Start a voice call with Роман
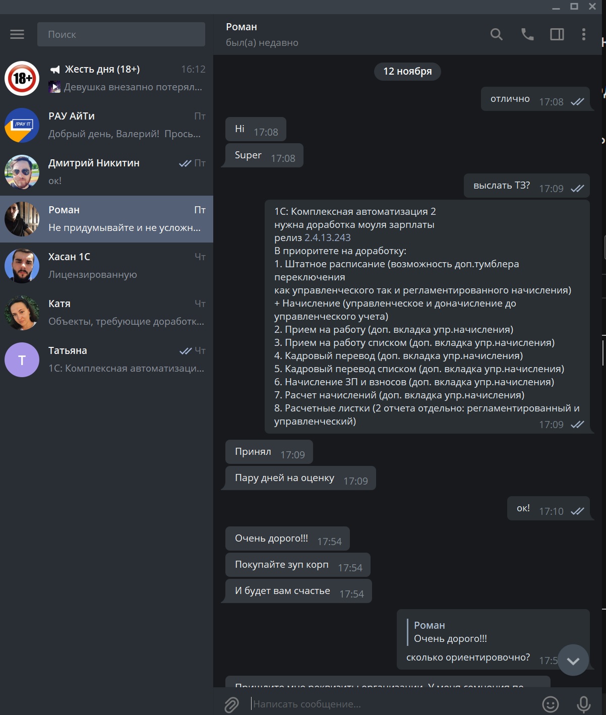The height and width of the screenshot is (715, 606). pyautogui.click(x=527, y=34)
